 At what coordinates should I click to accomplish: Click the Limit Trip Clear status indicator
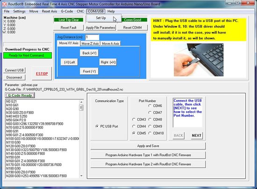pos(69,20)
